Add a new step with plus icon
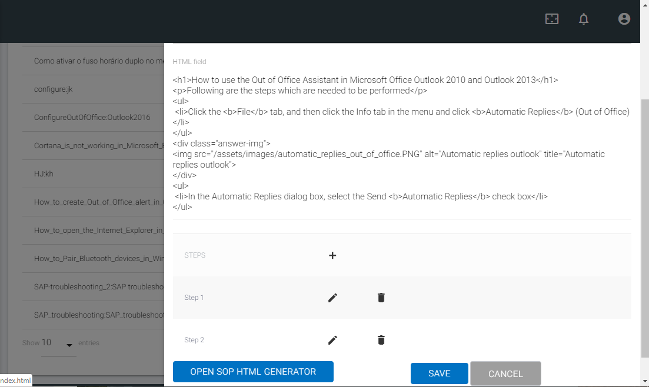 pyautogui.click(x=332, y=255)
